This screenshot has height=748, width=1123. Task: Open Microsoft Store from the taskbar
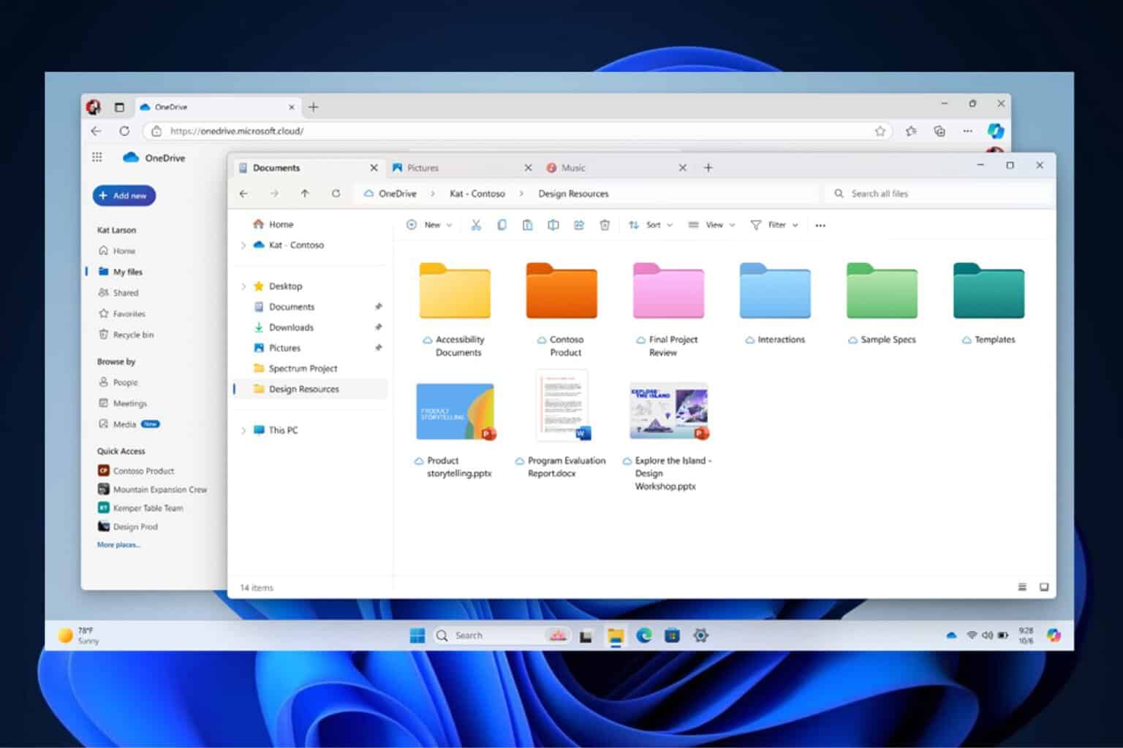coord(672,636)
